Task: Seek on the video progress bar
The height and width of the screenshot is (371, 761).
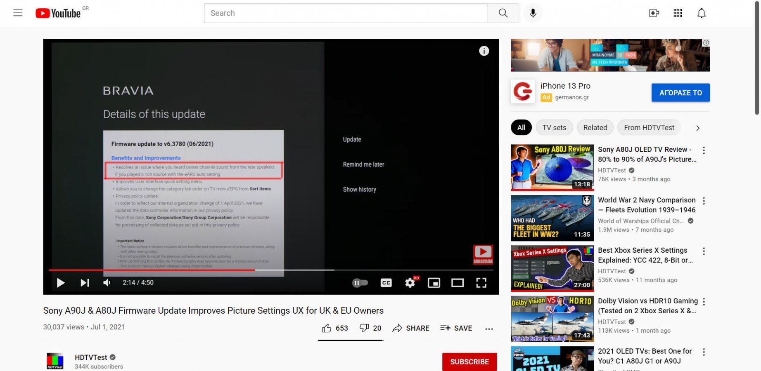Action: [x=271, y=270]
